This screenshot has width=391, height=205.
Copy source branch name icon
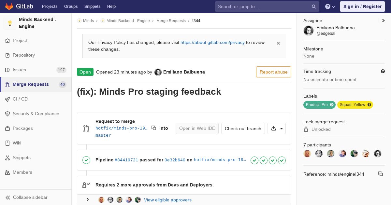(x=154, y=128)
